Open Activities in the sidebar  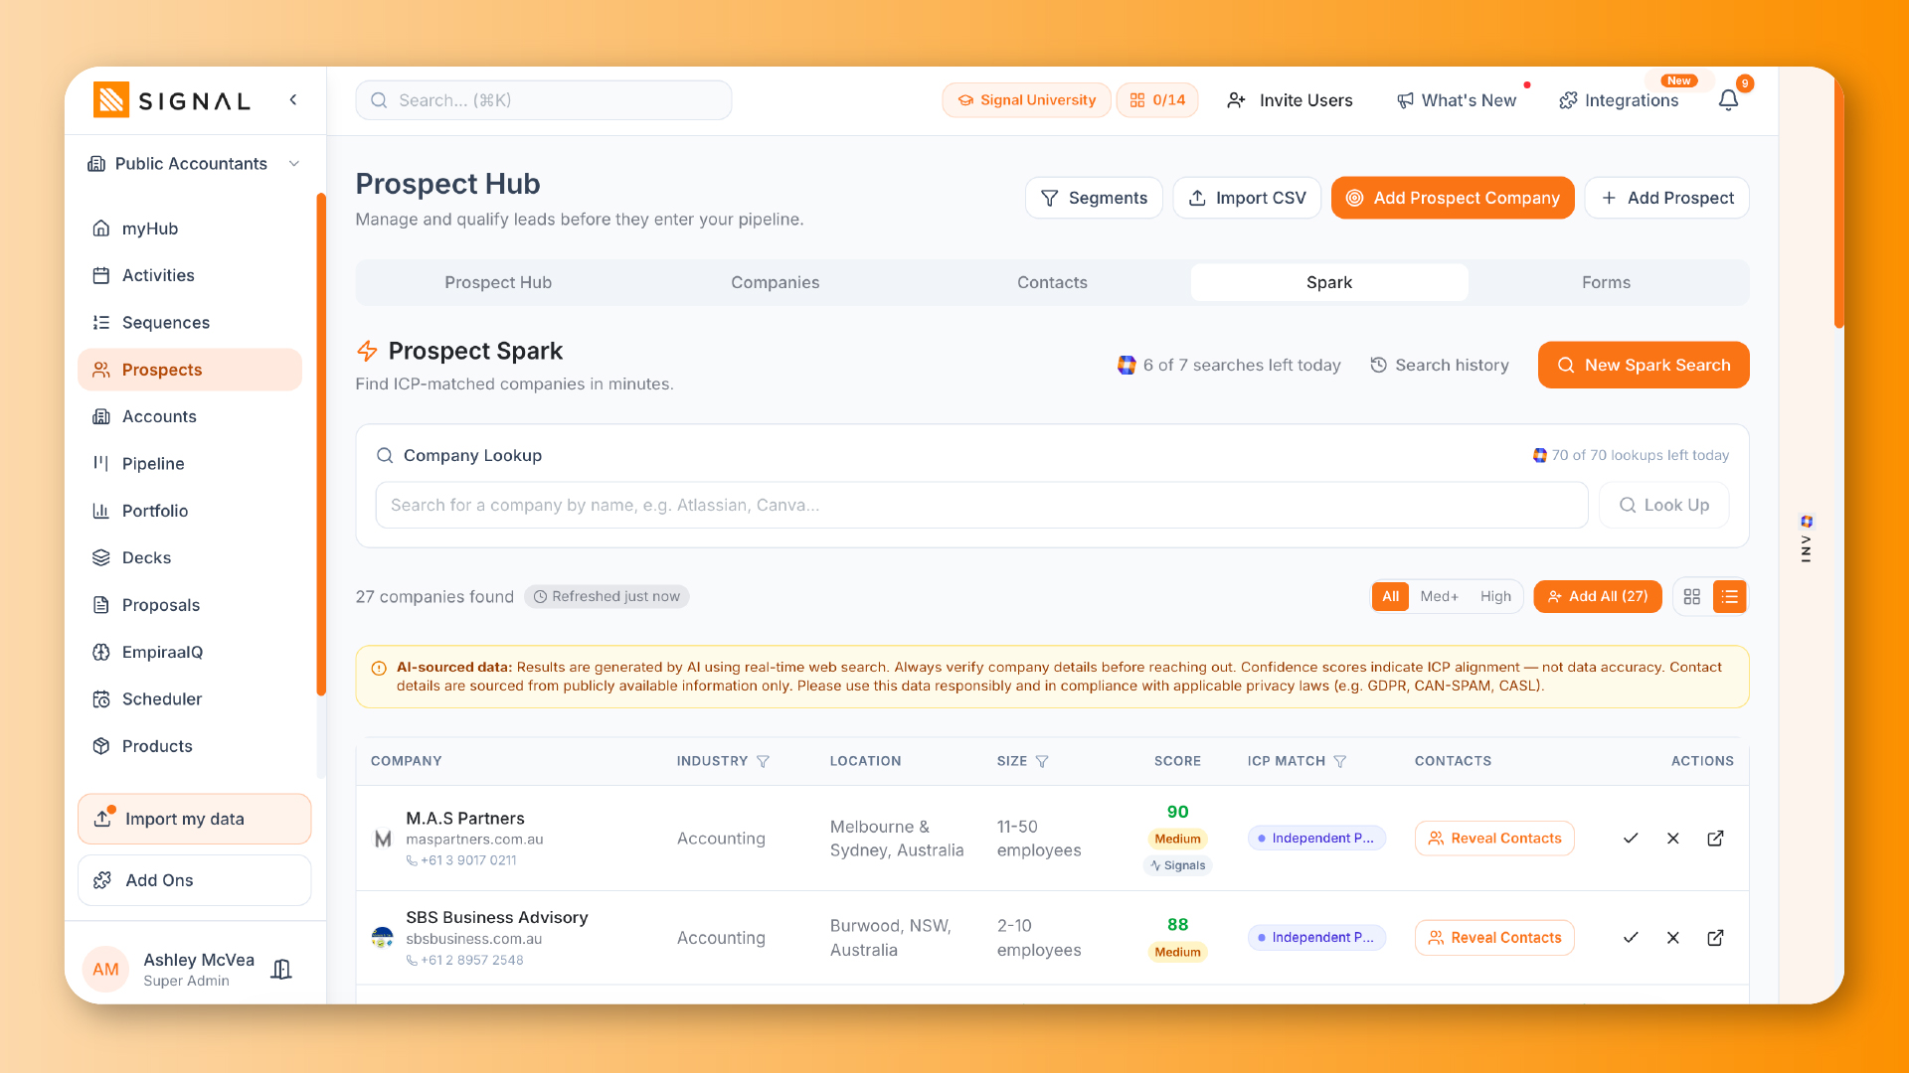click(190, 275)
